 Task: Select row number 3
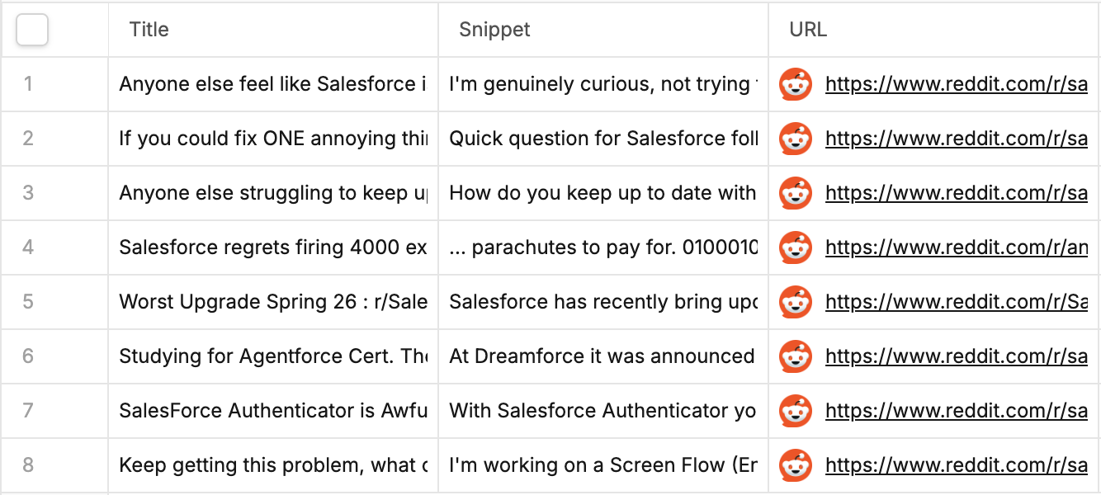click(28, 193)
